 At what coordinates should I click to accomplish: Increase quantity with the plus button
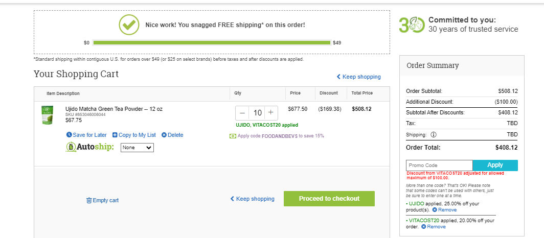click(x=271, y=113)
